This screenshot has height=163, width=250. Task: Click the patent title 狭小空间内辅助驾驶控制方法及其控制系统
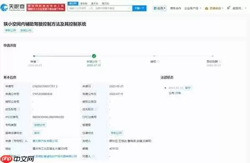click(x=45, y=24)
